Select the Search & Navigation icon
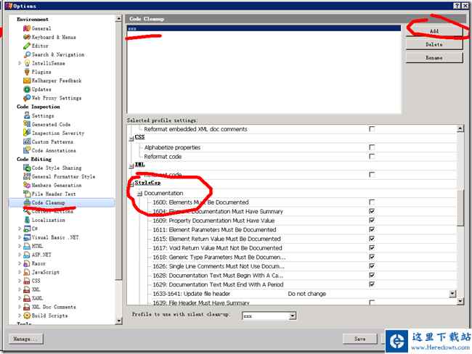Screen dimensions: 472x354 27,54
